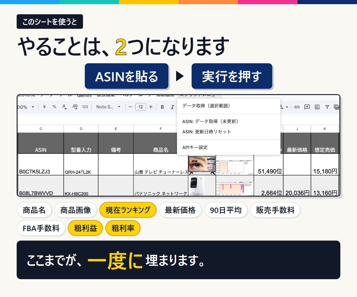The image size is (357, 297).
Task: Select price cell 13,160円
Action: pyautogui.click(x=325, y=186)
